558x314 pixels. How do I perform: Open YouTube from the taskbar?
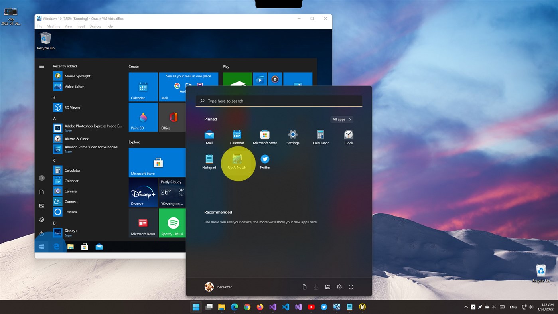(x=311, y=307)
